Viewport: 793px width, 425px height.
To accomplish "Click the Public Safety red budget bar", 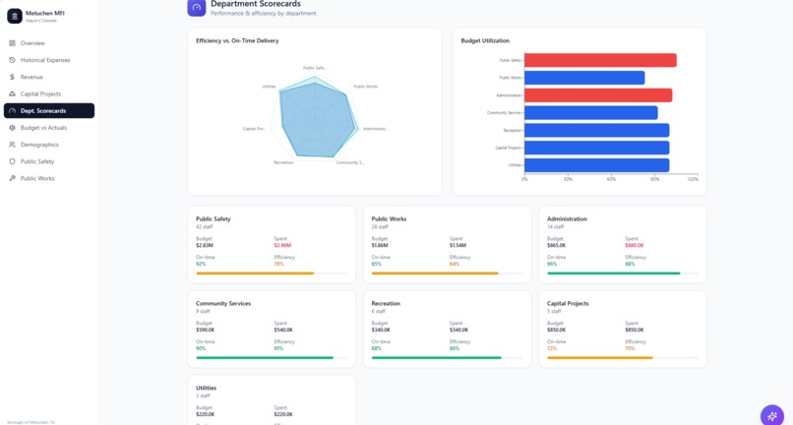I will pyautogui.click(x=600, y=60).
